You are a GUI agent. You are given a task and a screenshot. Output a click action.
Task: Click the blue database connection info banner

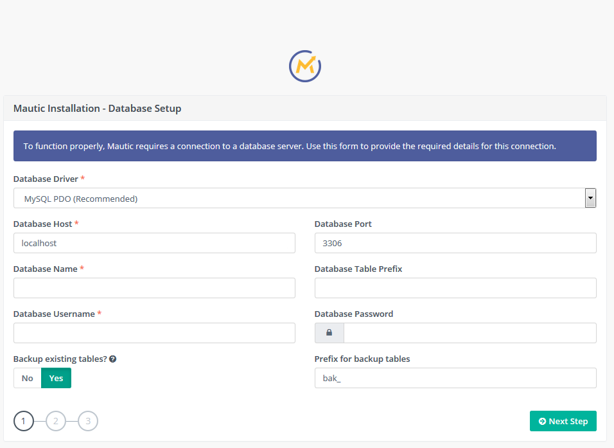[305, 146]
